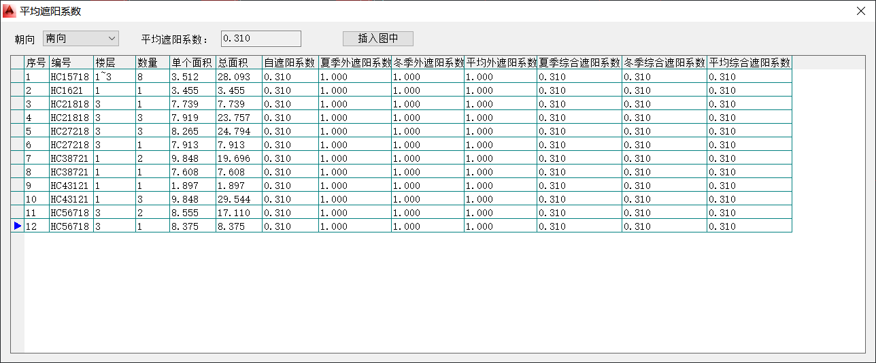Click the 夏季外遮阳系数 column header
Image resolution: width=876 pixels, height=363 pixels.
click(355, 63)
